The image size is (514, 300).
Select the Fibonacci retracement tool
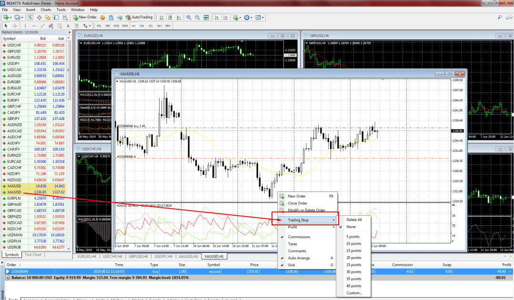[x=60, y=26]
